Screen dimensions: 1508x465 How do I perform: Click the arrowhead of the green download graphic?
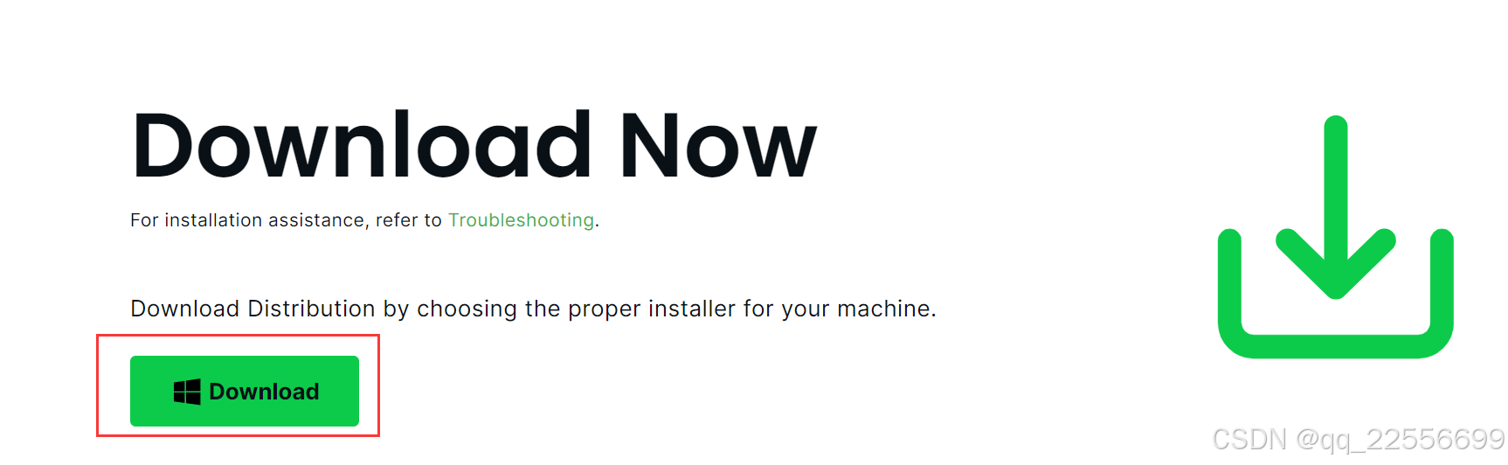1335,264
